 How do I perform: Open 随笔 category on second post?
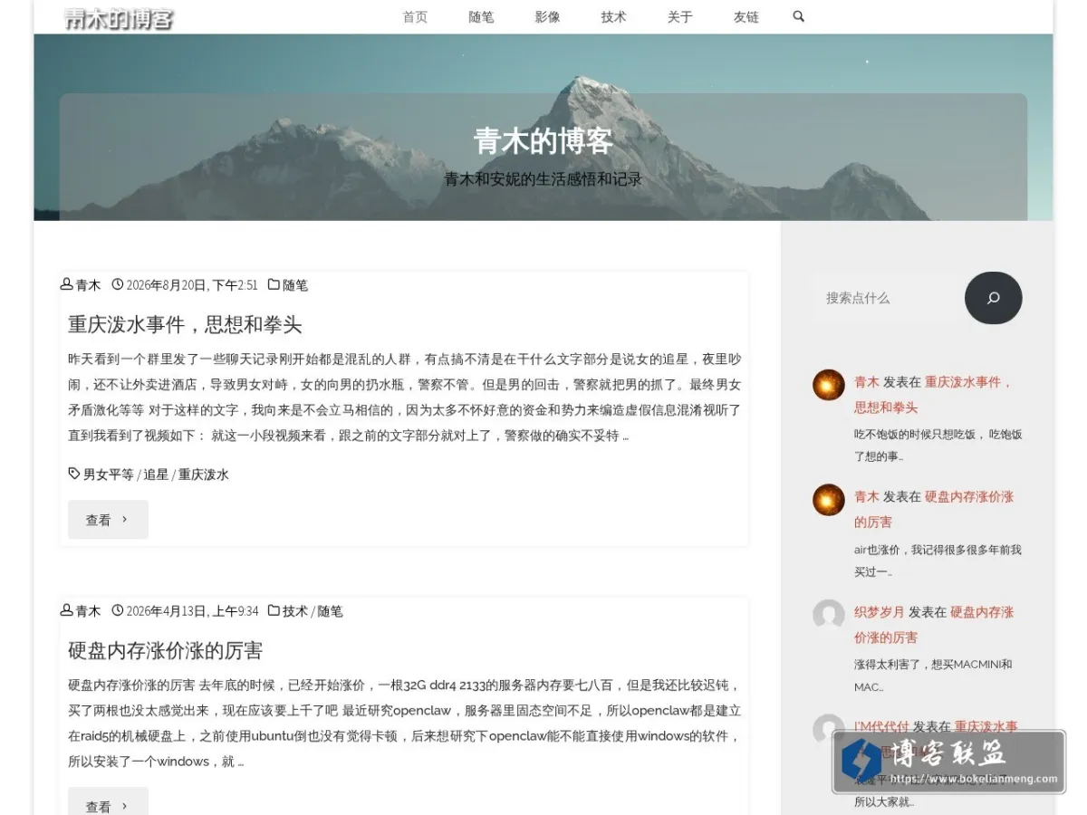coord(330,611)
